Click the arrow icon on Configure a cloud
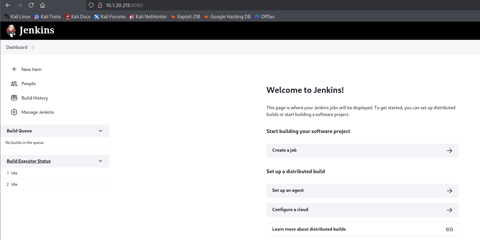 pyautogui.click(x=449, y=210)
